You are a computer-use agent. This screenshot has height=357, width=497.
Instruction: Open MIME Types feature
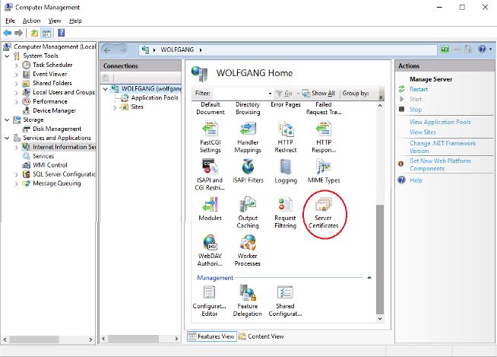click(324, 171)
